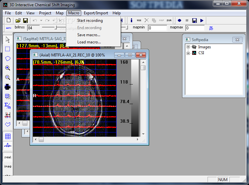Close the Softpedia panel
This screenshot has width=249, height=185.
point(237,40)
